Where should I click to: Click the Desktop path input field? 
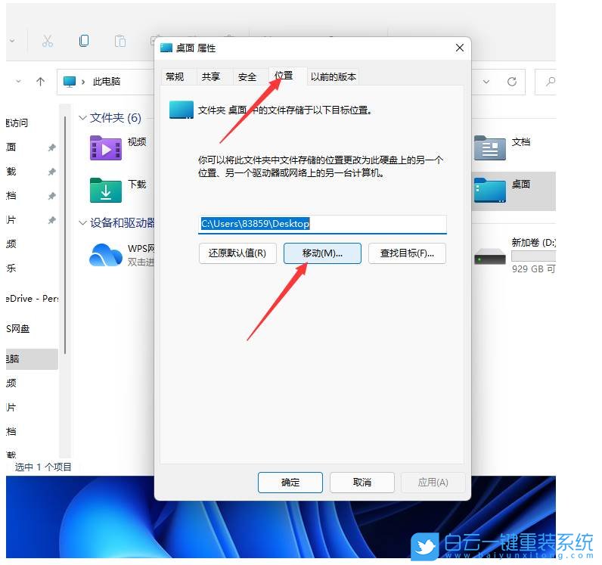[x=322, y=224]
